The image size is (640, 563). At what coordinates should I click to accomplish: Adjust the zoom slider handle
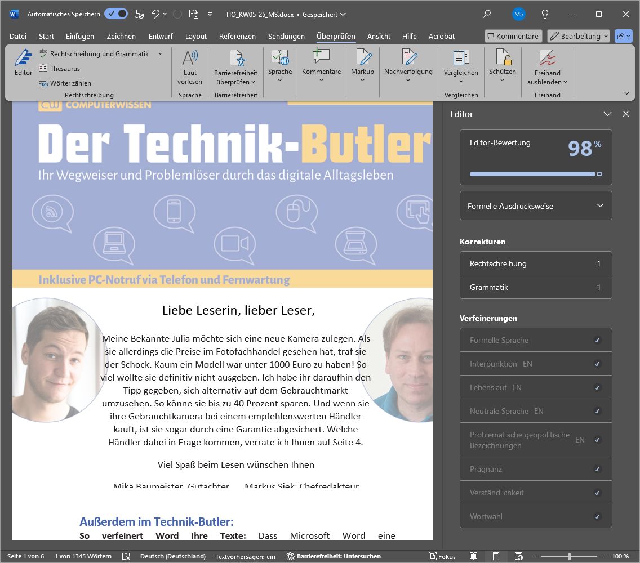(x=569, y=556)
